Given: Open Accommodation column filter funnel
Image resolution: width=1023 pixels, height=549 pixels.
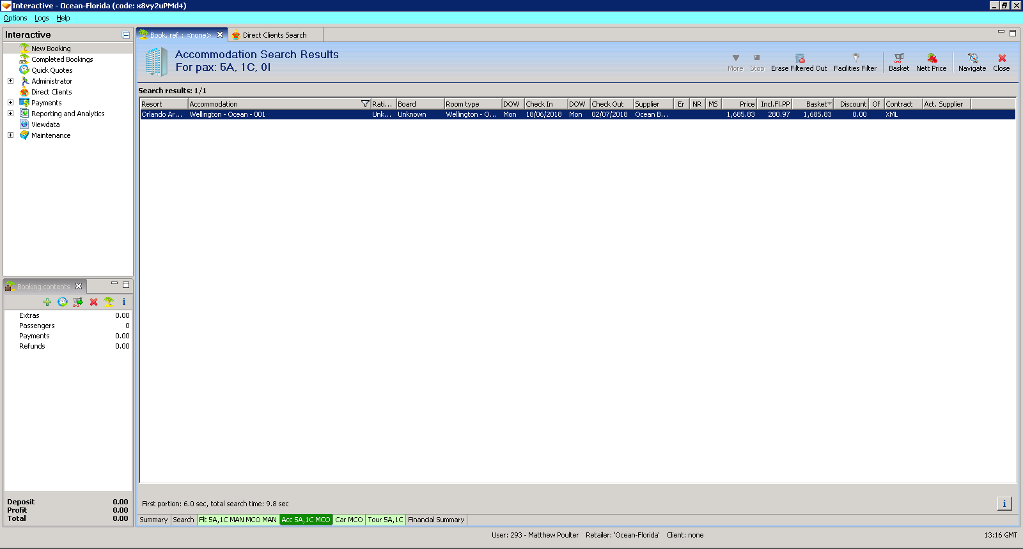Looking at the screenshot, I should point(365,104).
